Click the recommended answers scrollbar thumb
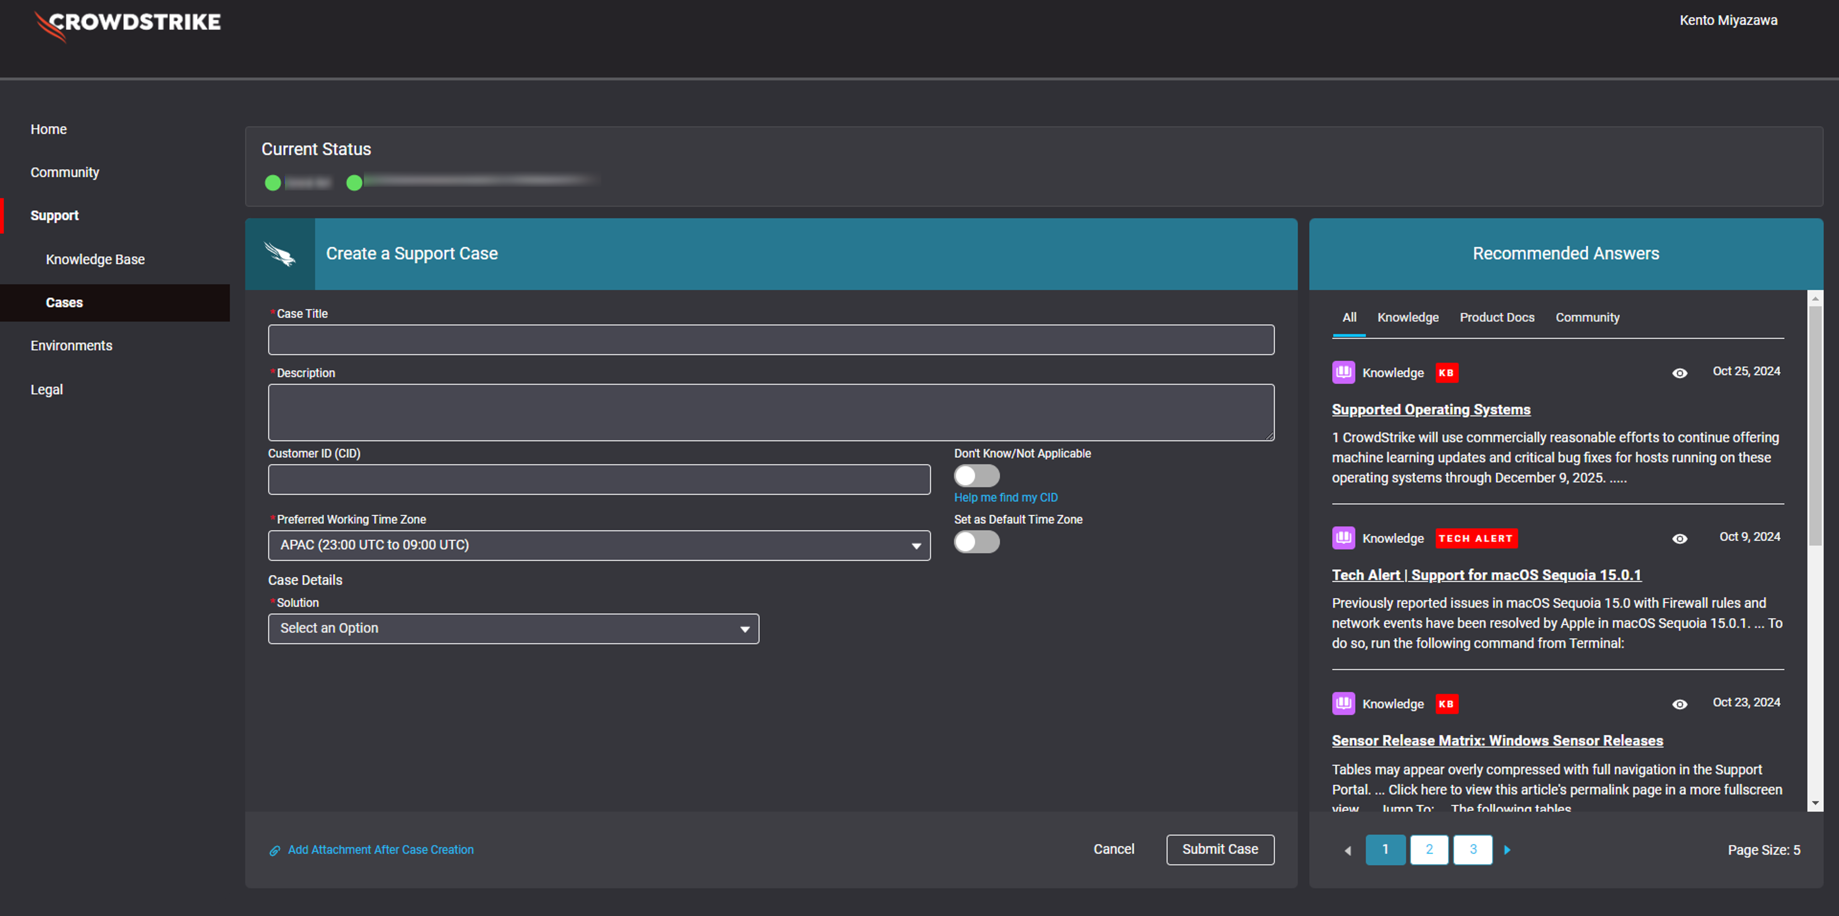 tap(1815, 426)
